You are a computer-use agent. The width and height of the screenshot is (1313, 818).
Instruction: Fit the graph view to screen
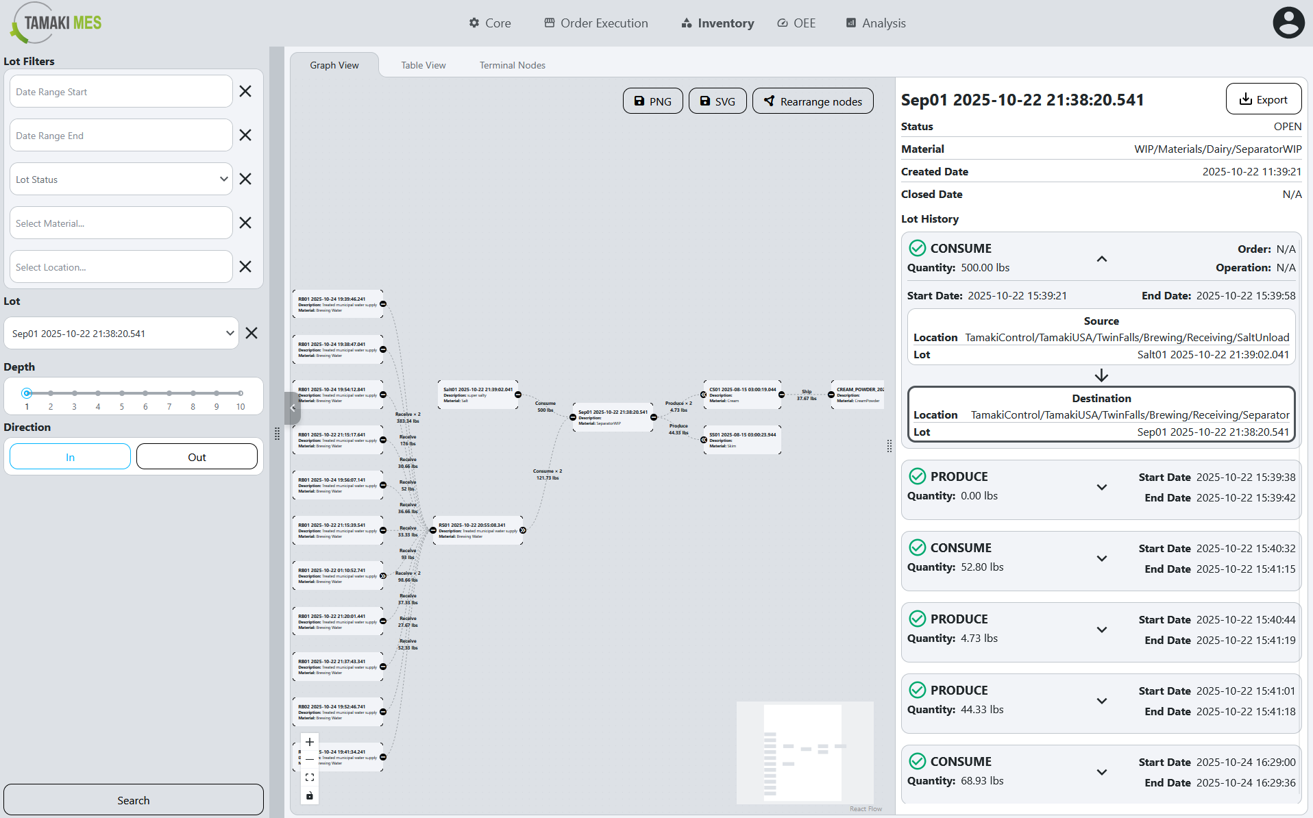coord(310,778)
